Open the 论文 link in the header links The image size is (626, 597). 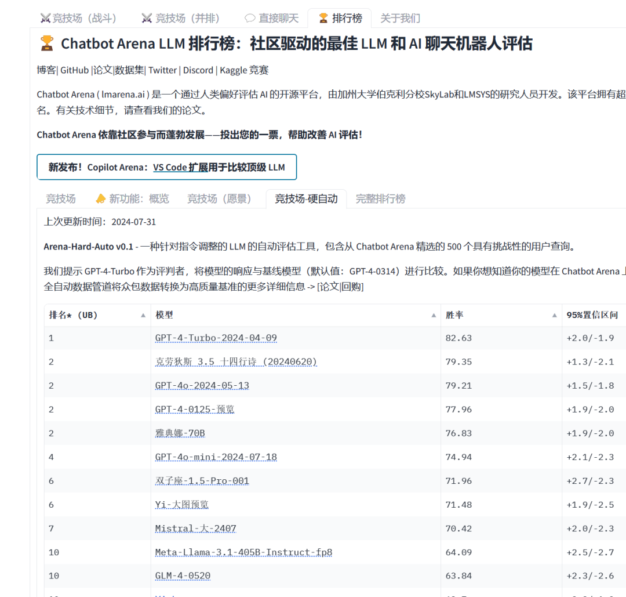(103, 70)
